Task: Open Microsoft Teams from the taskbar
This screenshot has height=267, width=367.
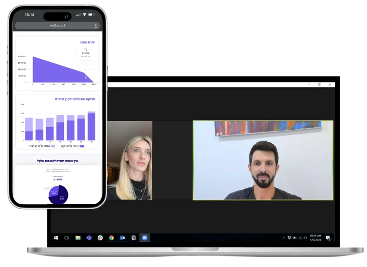Action: [x=89, y=238]
